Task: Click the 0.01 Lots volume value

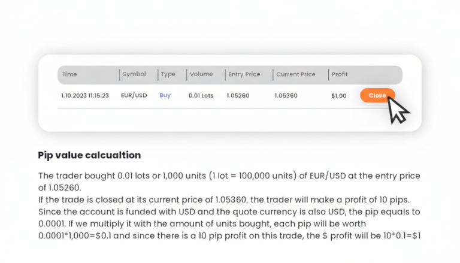Action: point(201,95)
